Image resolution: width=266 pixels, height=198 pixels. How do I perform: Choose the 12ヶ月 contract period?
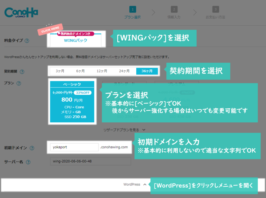point(102,71)
